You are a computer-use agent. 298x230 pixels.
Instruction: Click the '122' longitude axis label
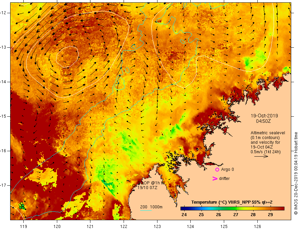coord(124,226)
